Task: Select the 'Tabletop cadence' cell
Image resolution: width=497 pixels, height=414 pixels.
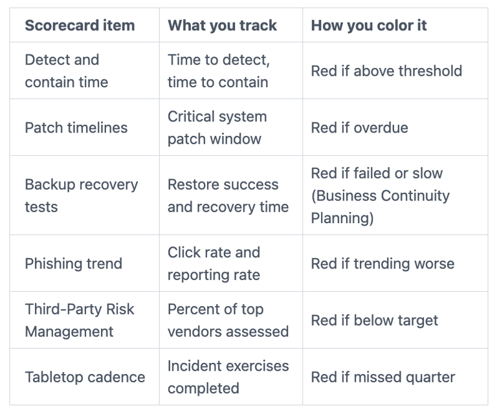Action: click(x=85, y=377)
